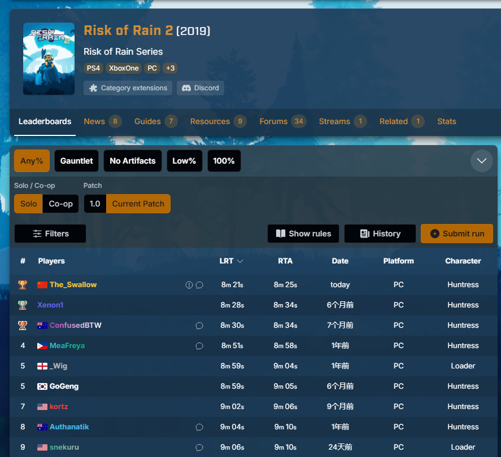Open comment bubble on snekuru's run
The image size is (501, 457).
(x=199, y=447)
